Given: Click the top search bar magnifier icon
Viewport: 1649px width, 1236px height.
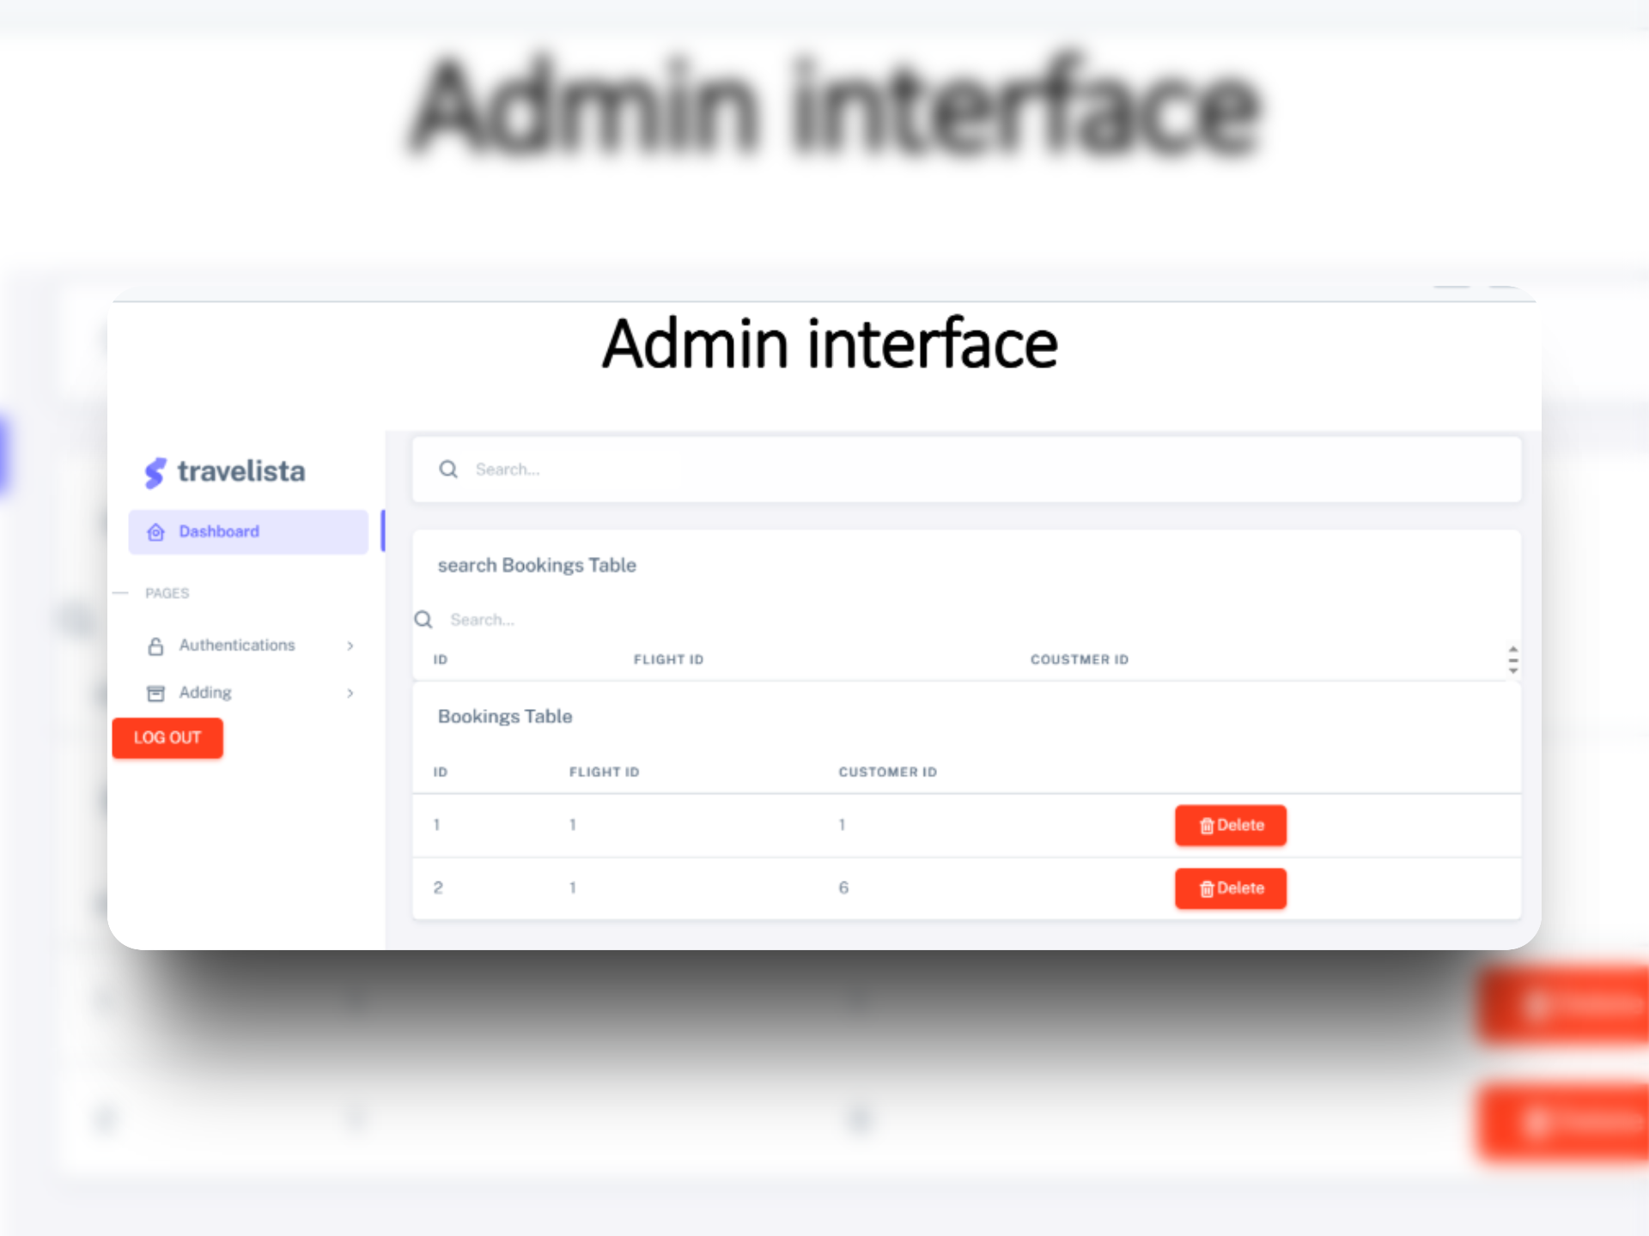Looking at the screenshot, I should coord(448,470).
